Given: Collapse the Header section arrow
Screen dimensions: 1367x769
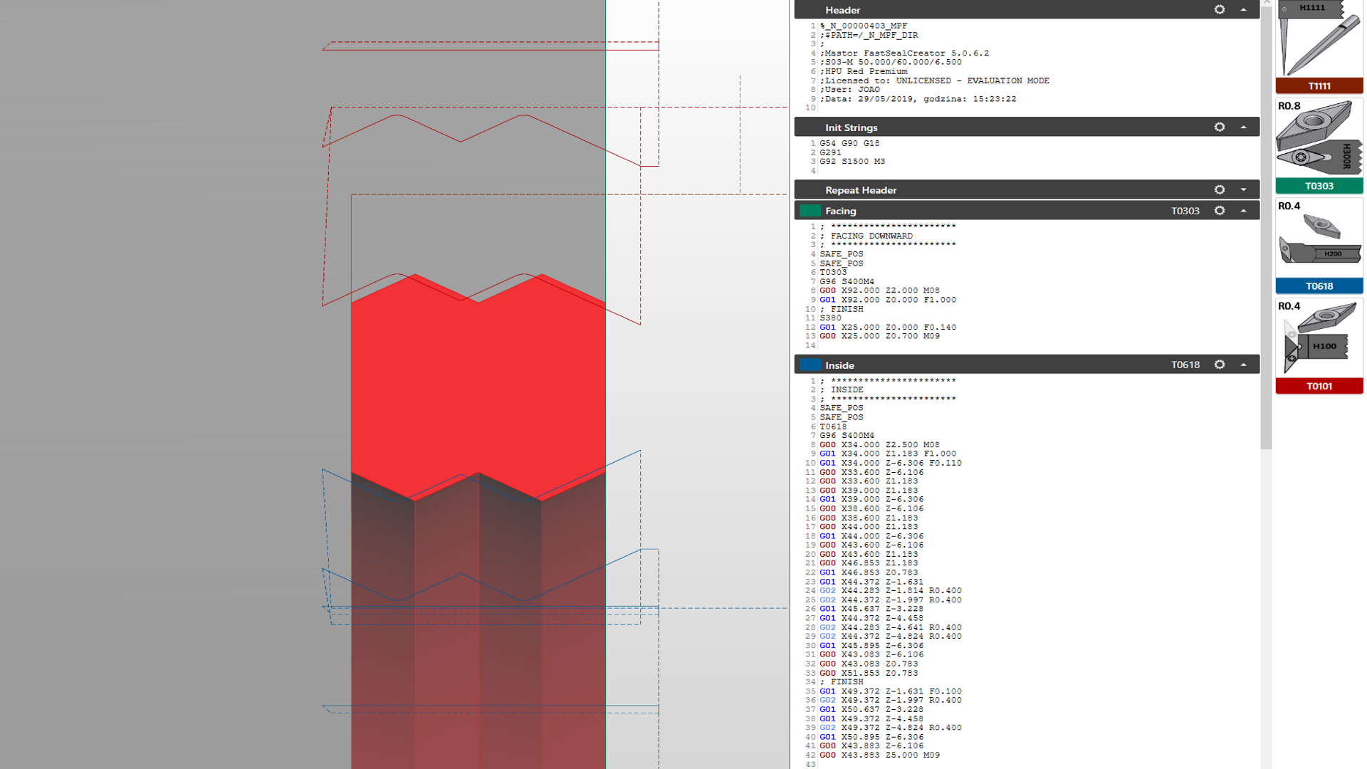Looking at the screenshot, I should coord(1244,9).
